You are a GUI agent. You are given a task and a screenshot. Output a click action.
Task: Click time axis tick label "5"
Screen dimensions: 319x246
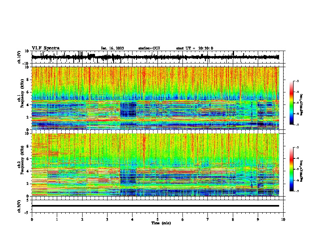pyautogui.click(x=157, y=219)
